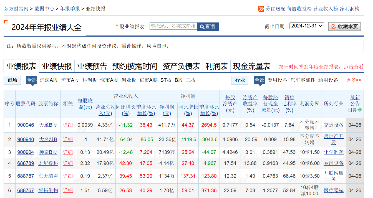Open 医疗器械 industry link for 博拓生物
Viewport: 373px width, 198px height.
333,191
